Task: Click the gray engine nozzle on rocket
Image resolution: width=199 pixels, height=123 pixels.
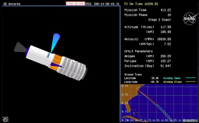Action: coord(20,47)
